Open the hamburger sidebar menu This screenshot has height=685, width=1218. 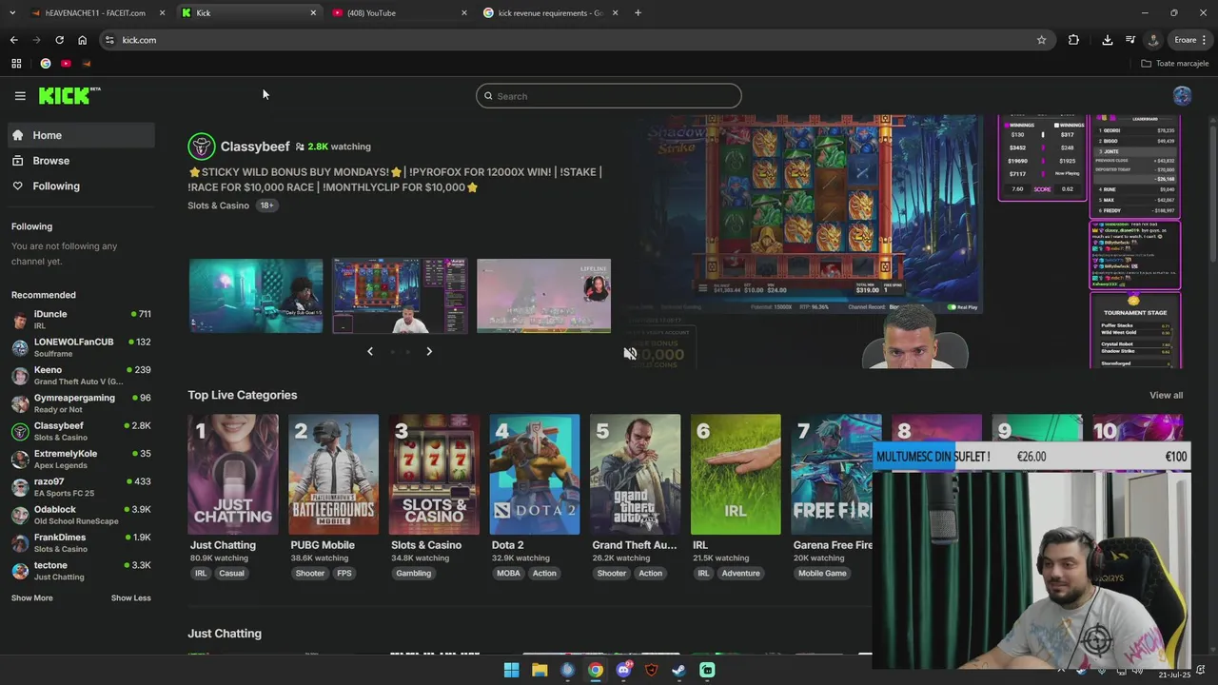(20, 96)
